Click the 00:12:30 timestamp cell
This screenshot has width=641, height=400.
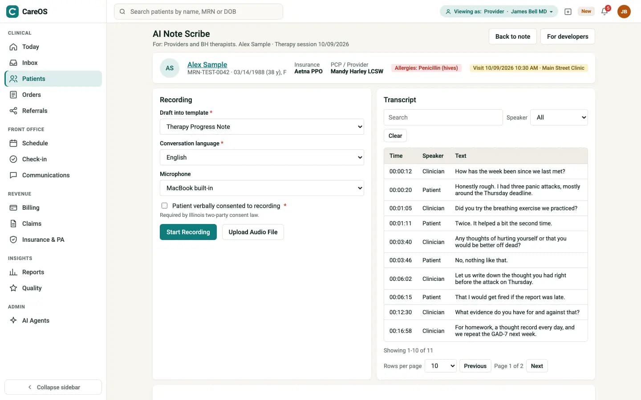[401, 312]
